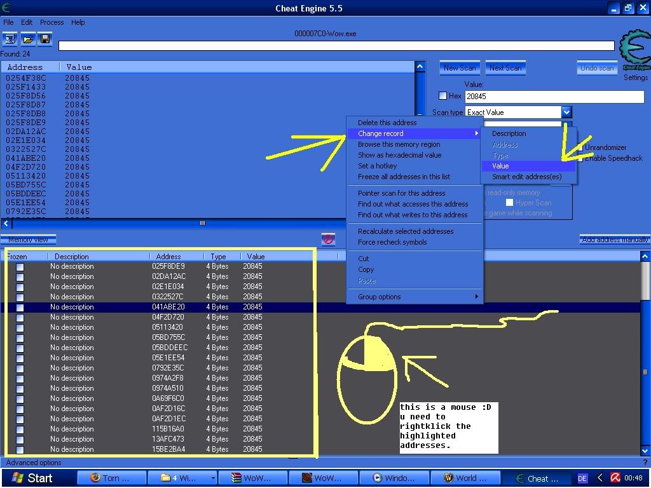651x488 pixels.
Task: Choose Set a hotkey
Action: 415,166
